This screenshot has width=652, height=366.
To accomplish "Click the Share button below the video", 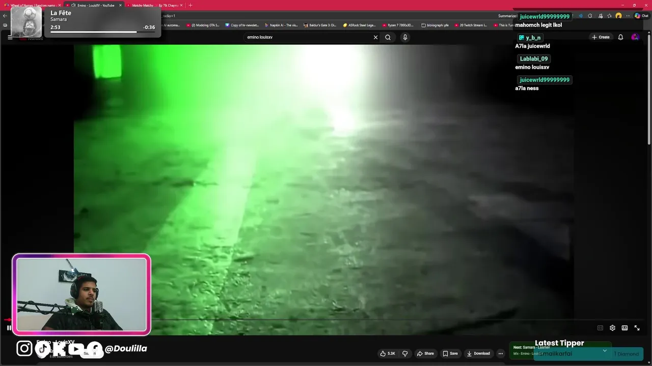I will (425, 353).
